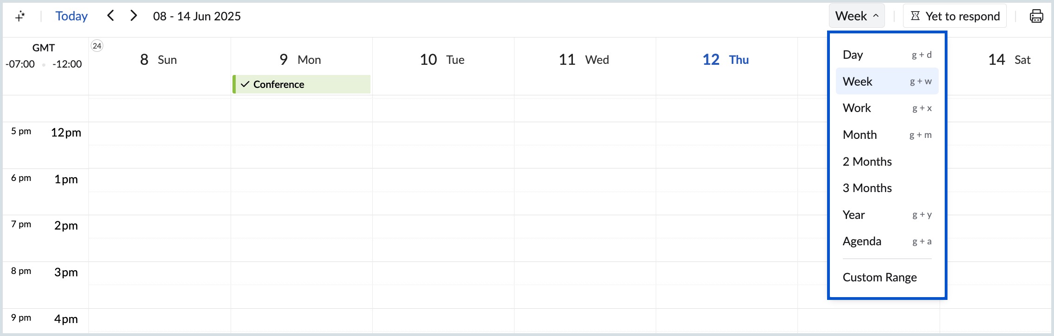Click the sparkle smart-add icon
The image size is (1054, 336).
pyautogui.click(x=20, y=16)
